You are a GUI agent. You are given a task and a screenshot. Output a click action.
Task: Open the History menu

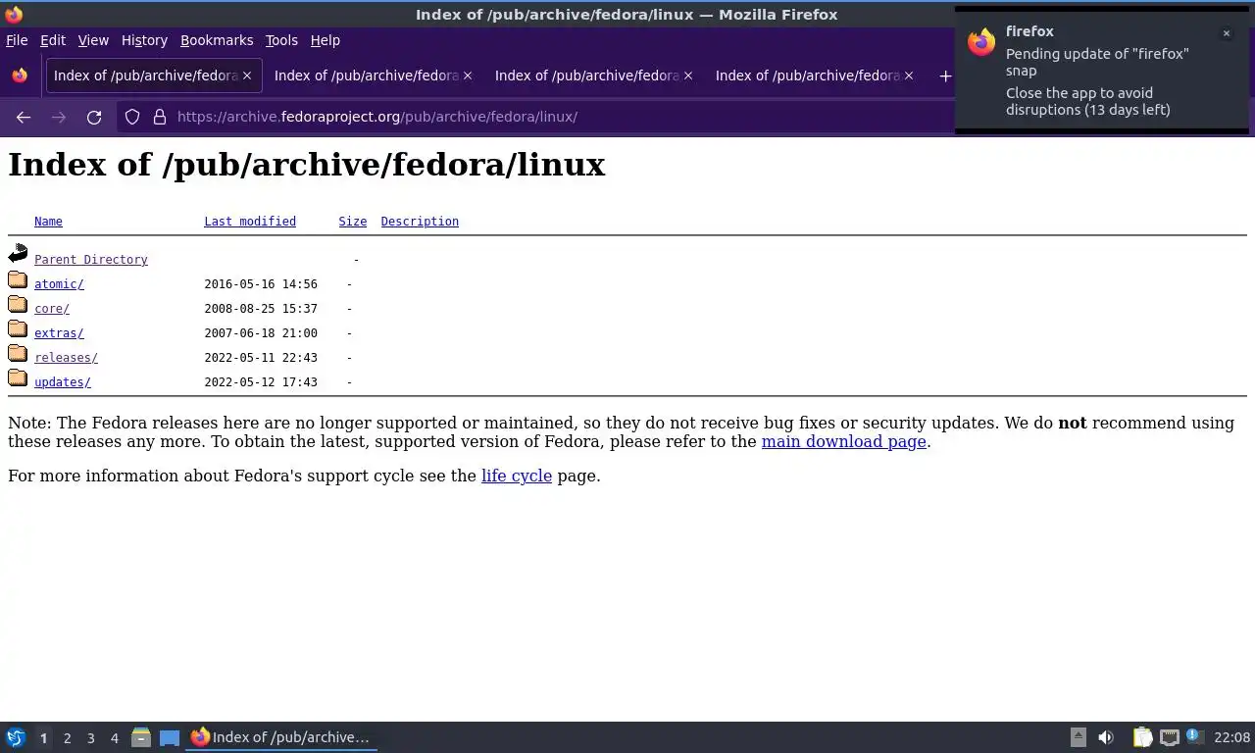tap(144, 40)
